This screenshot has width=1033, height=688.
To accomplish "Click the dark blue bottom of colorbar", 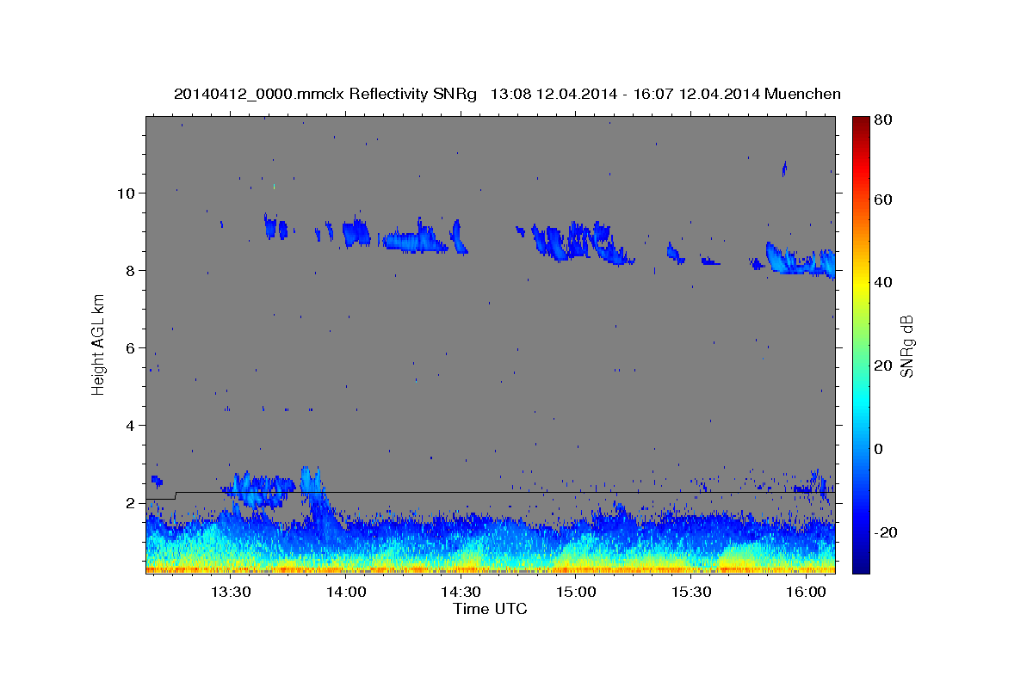I will (x=861, y=565).
